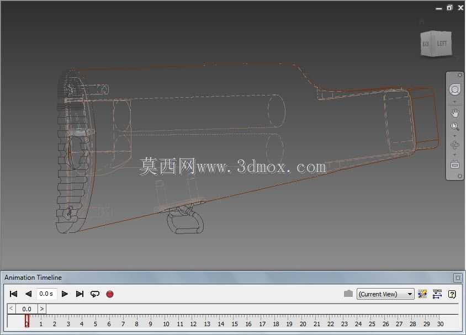Open Animation Options icon
Viewport: 466px width, 335px height.
[422, 294]
